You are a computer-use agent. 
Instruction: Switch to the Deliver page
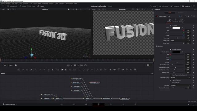[135, 104]
